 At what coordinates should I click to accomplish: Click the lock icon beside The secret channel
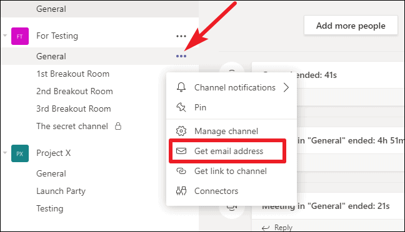tap(118, 126)
